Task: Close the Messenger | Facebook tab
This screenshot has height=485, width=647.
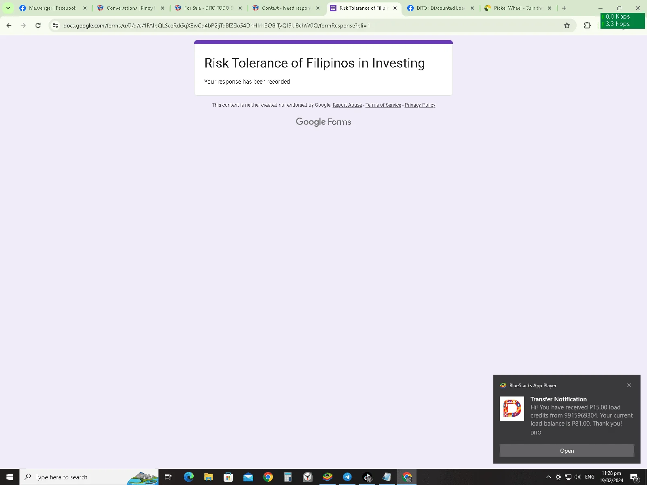Action: point(85,8)
